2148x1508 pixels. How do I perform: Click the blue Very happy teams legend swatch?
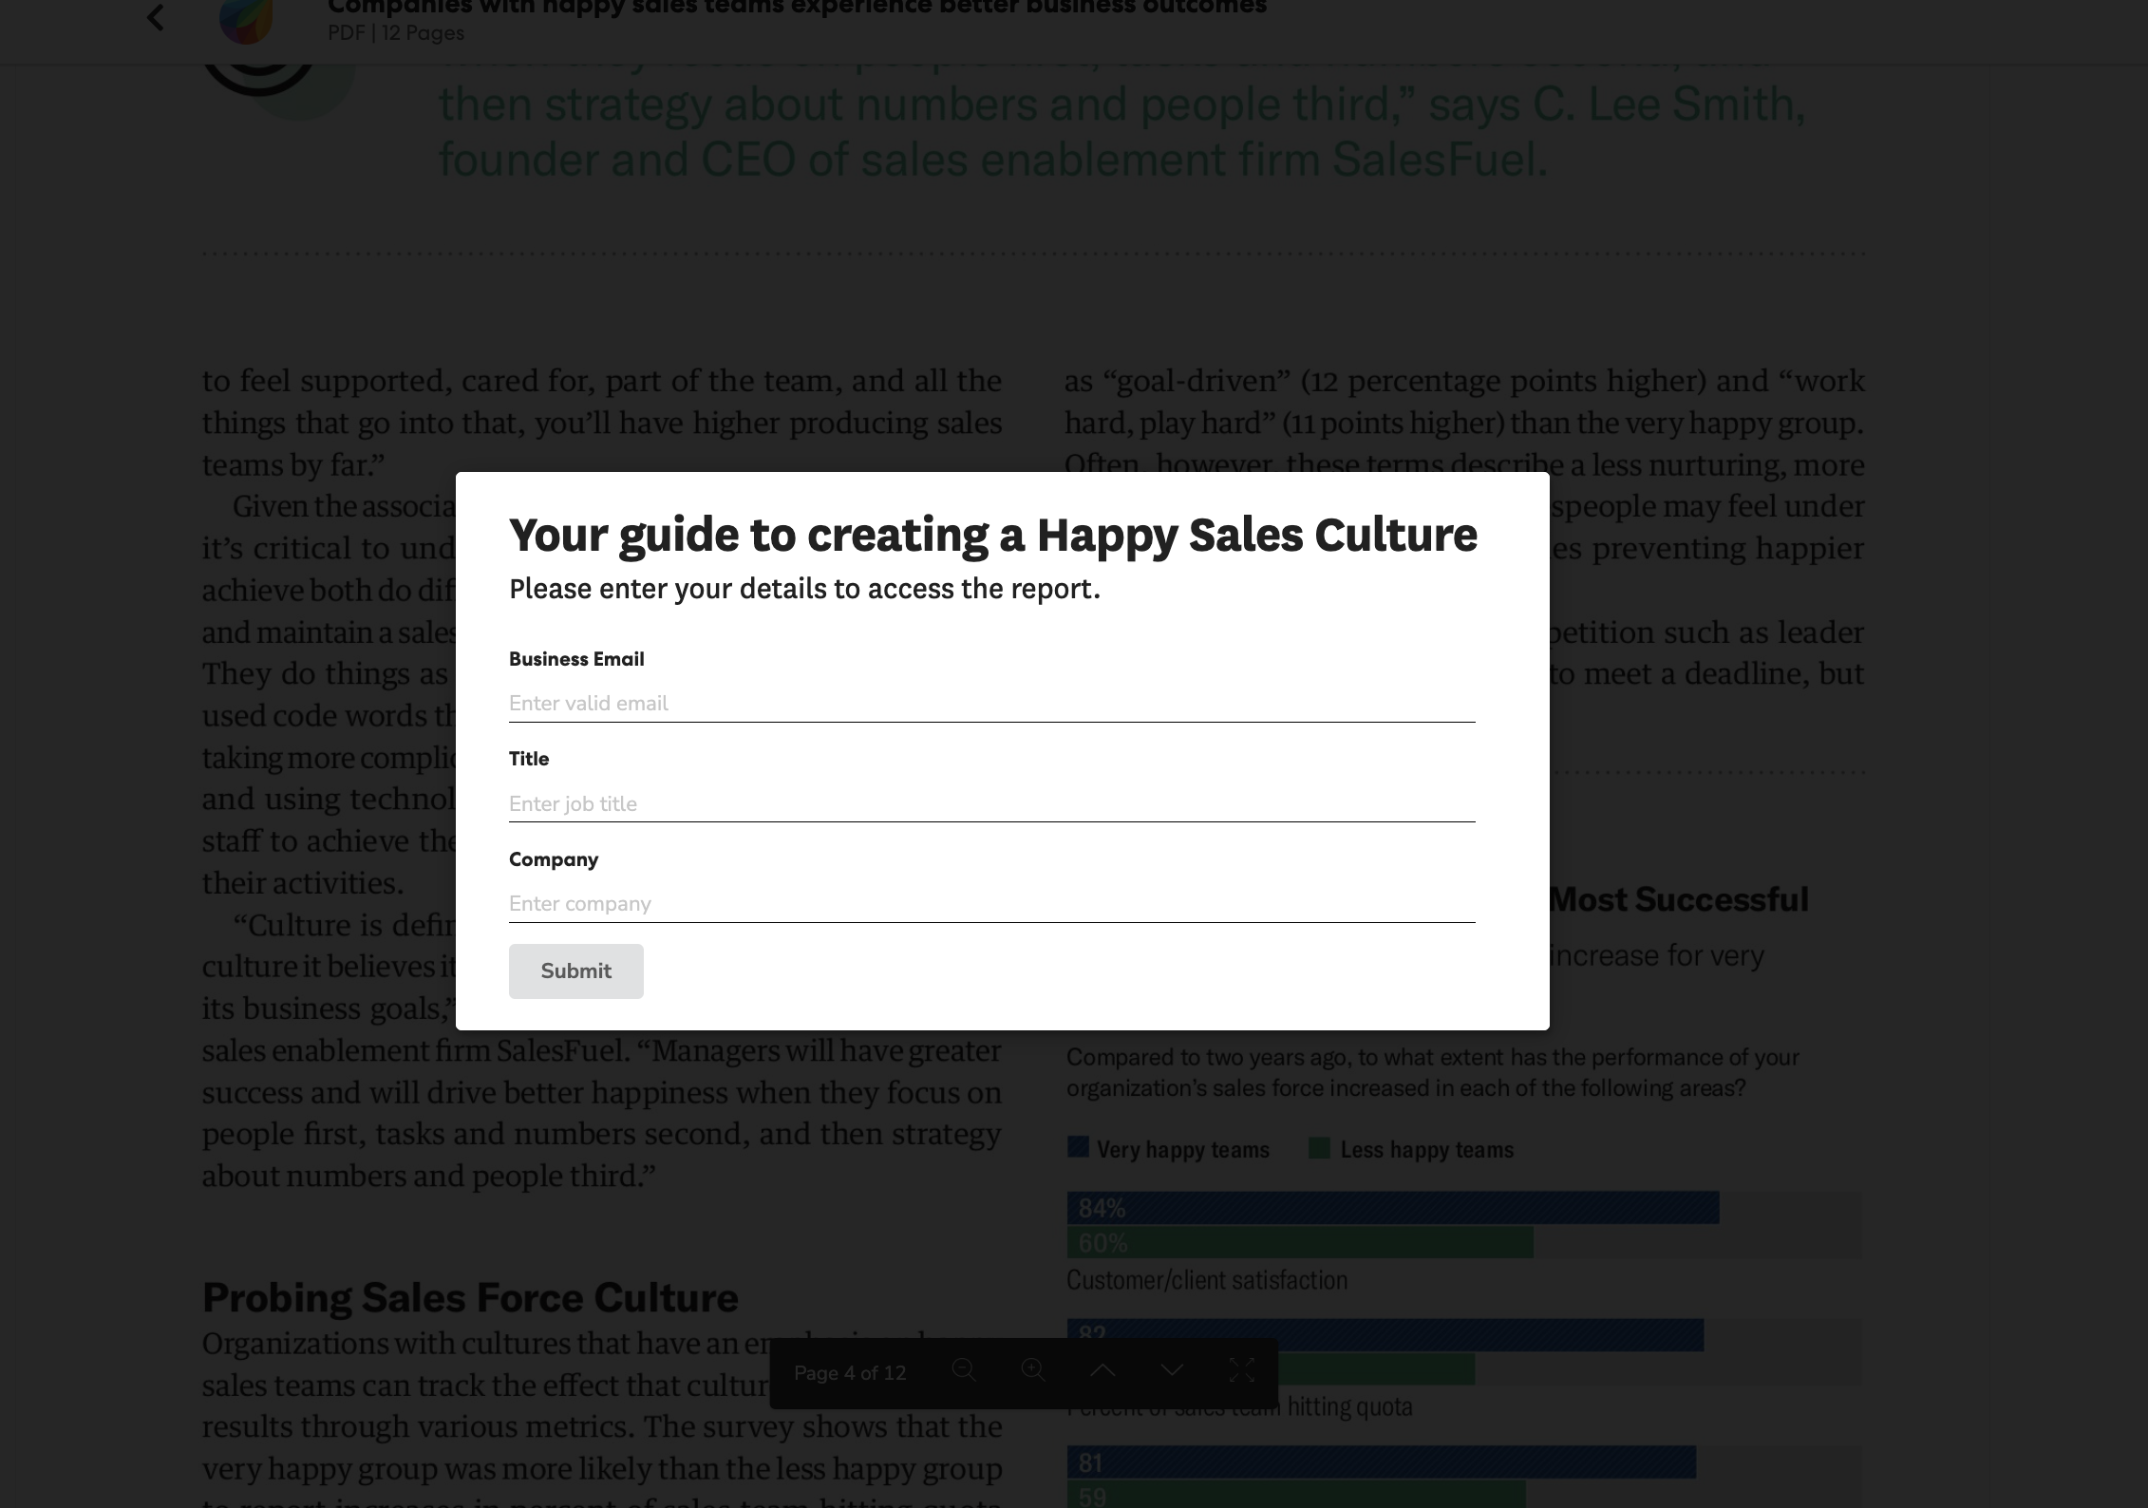click(1078, 1147)
